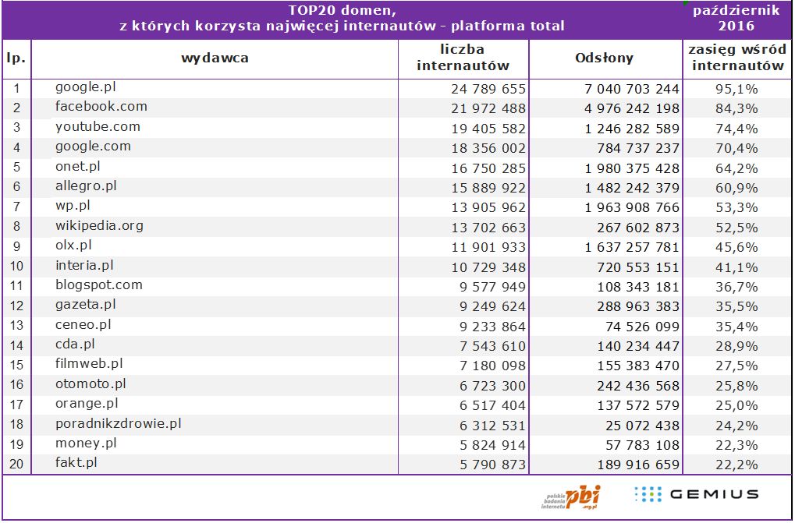
Task: Select the 'zasięg wśród internautów' header
Action: coord(737,58)
